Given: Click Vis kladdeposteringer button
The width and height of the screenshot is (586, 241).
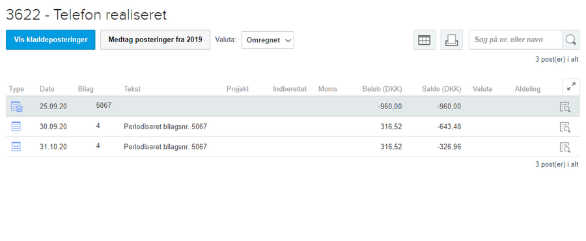Looking at the screenshot, I should click(x=50, y=40).
